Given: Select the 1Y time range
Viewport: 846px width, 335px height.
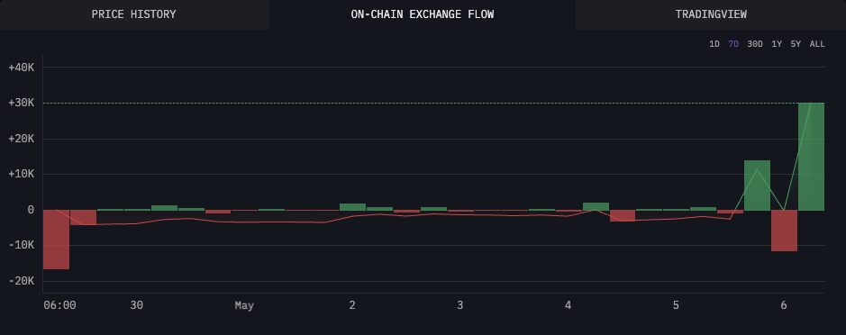Looking at the screenshot, I should click(x=777, y=44).
